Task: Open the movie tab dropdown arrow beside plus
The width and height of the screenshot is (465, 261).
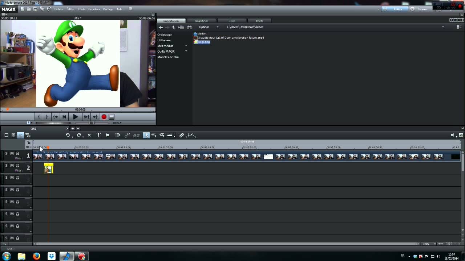Action: tap(78, 129)
